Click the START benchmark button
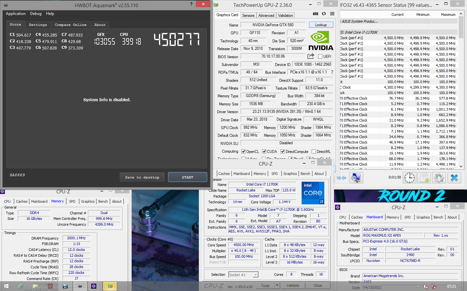Image resolution: width=467 pixels, height=291 pixels. click(x=187, y=177)
